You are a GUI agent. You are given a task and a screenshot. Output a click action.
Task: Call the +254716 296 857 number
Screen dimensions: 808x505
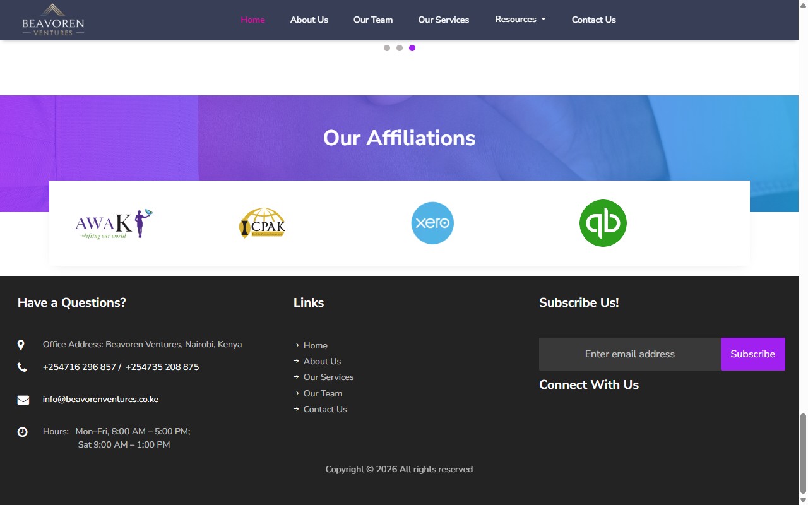(x=80, y=367)
